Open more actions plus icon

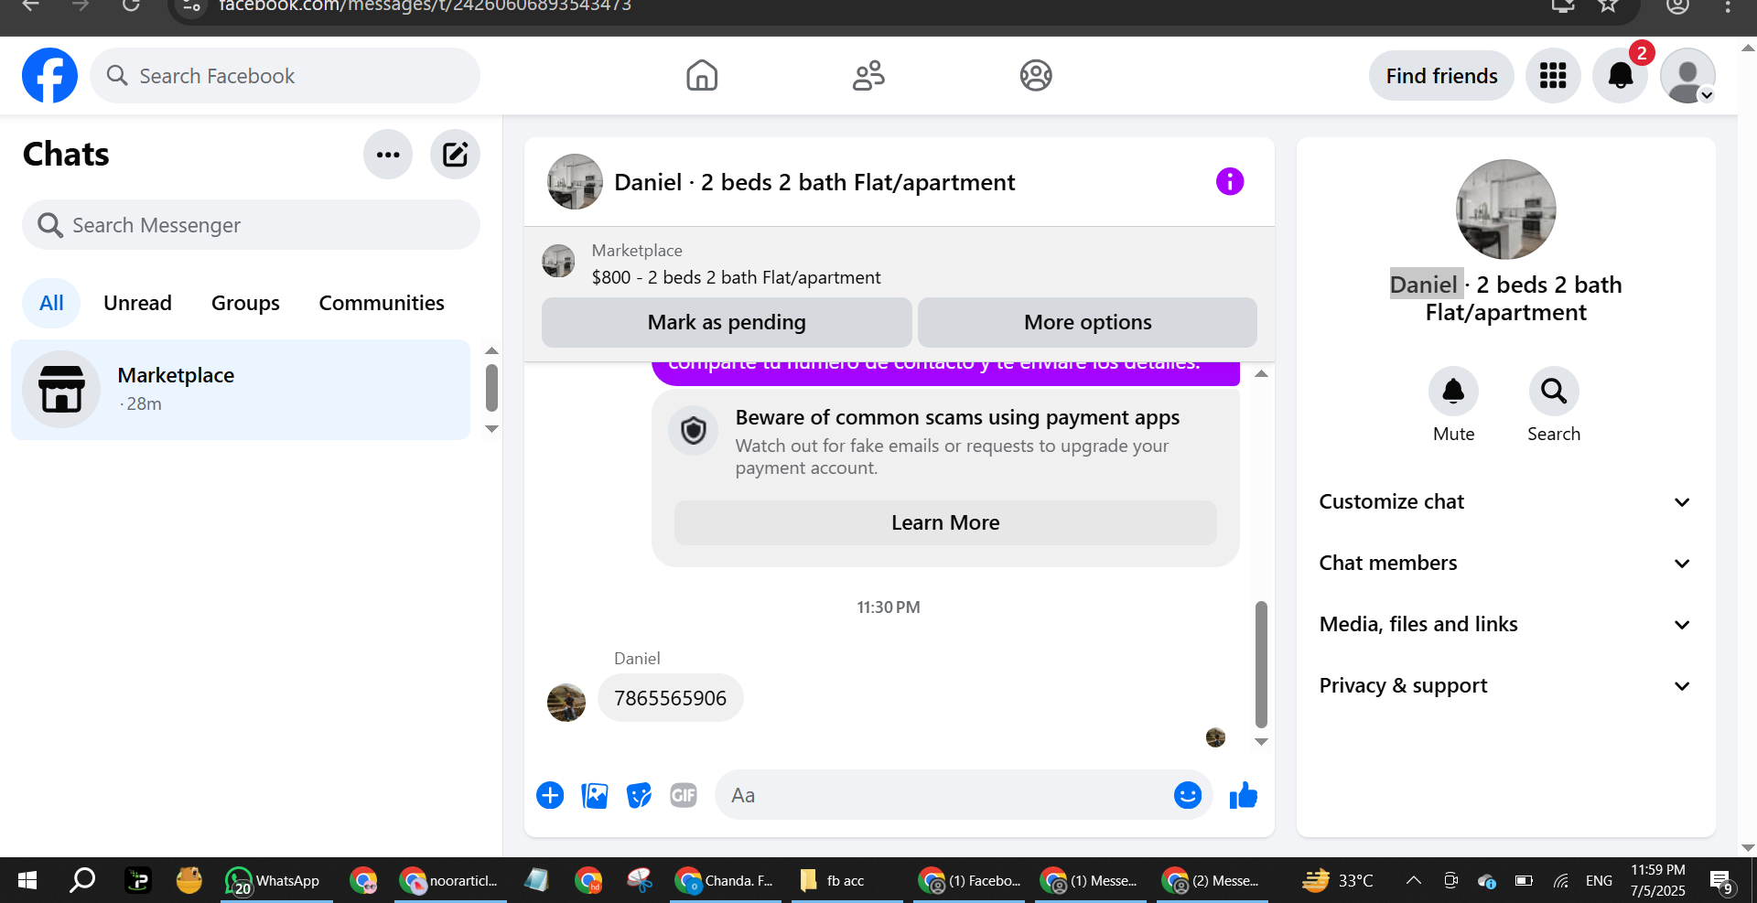(550, 795)
